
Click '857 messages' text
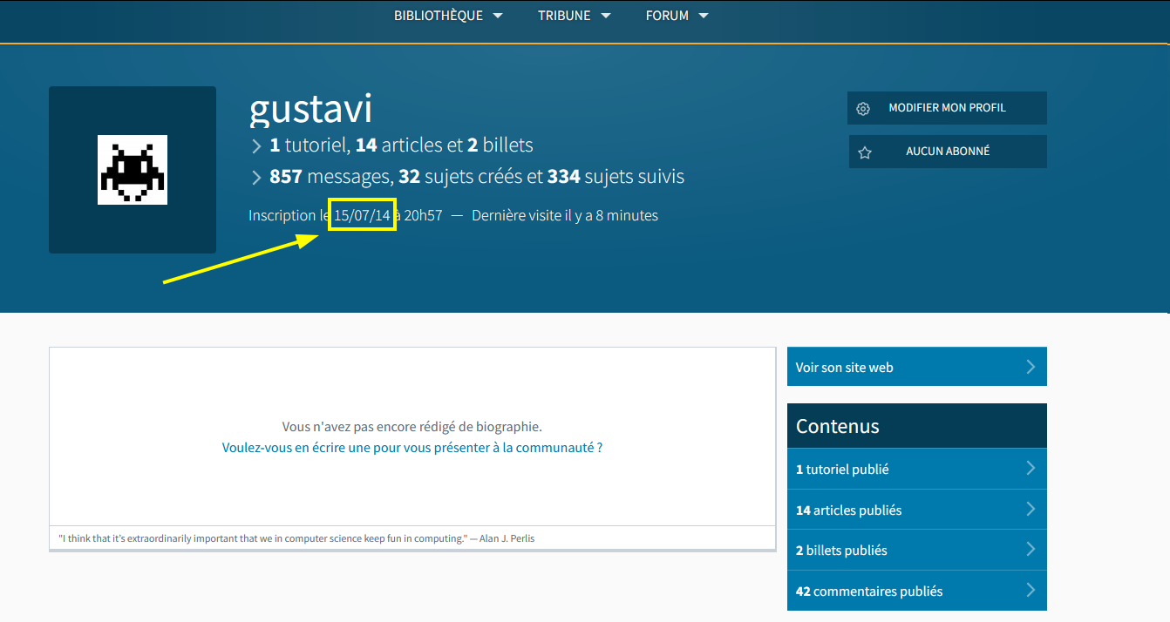click(330, 177)
